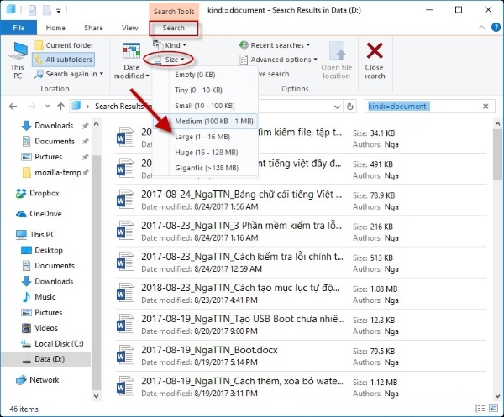
Task: Select Gigantic (>128 MB) size option
Action: 205,167
